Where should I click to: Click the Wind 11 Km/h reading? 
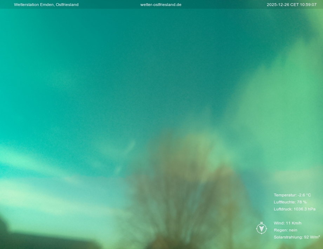click(x=288, y=223)
